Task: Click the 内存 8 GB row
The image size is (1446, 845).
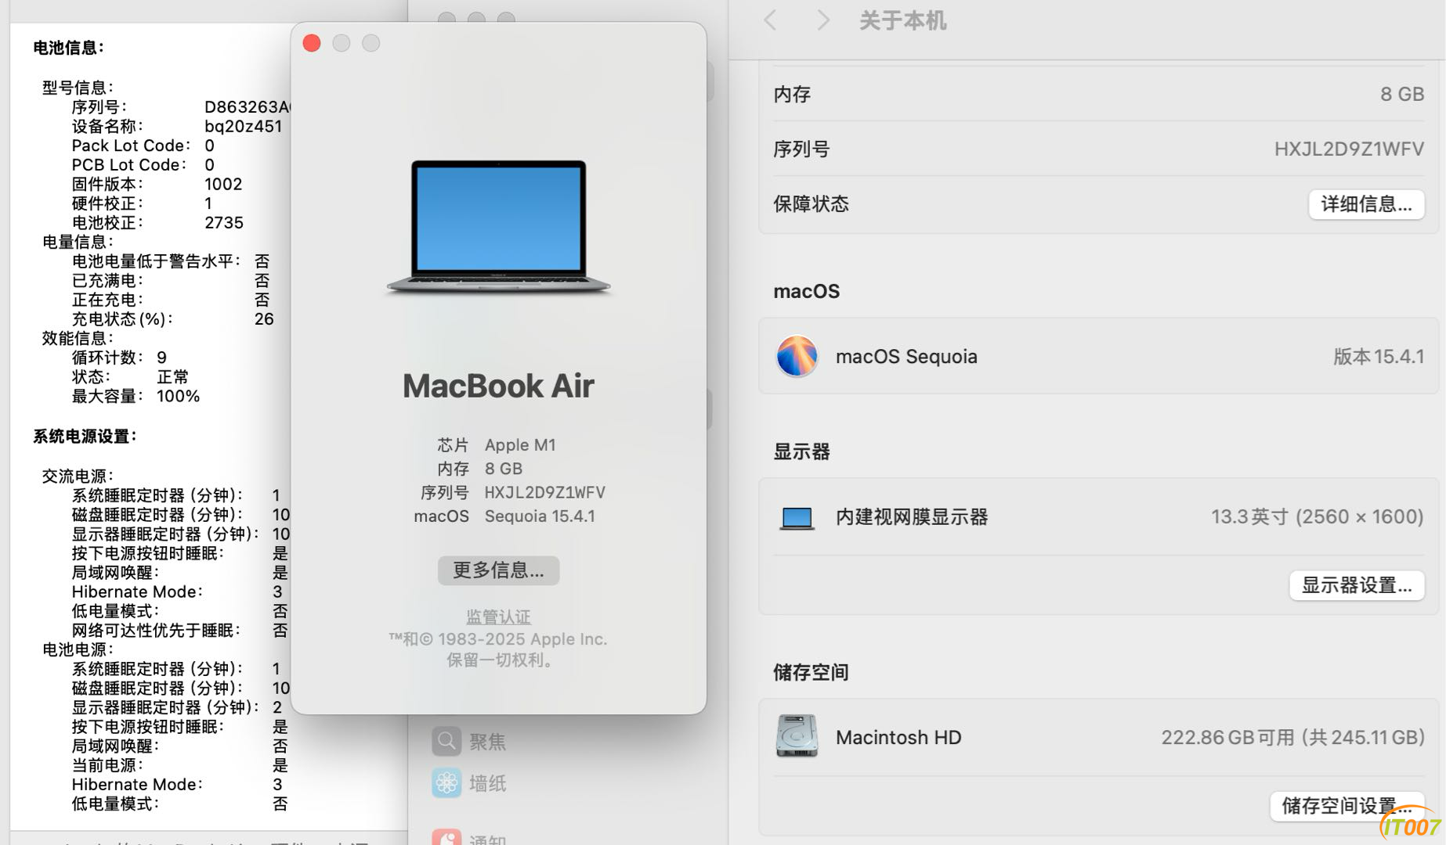Action: pos(1098,94)
